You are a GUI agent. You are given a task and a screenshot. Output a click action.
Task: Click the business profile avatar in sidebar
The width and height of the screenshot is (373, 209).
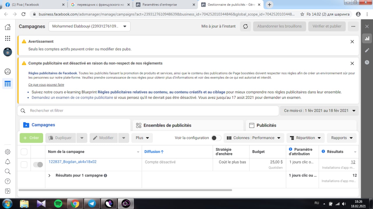point(8,52)
